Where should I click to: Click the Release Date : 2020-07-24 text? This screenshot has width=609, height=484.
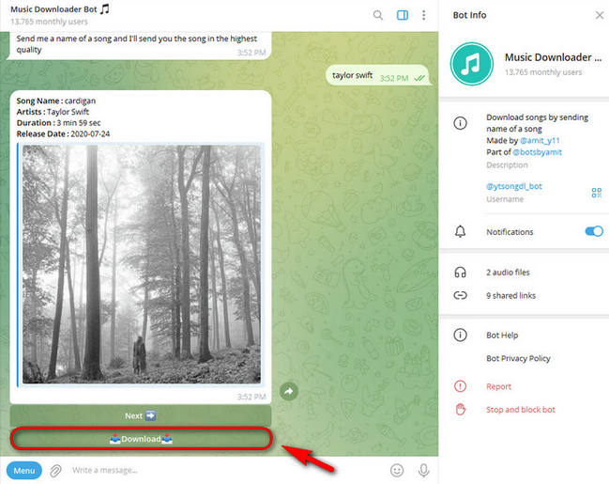click(63, 133)
